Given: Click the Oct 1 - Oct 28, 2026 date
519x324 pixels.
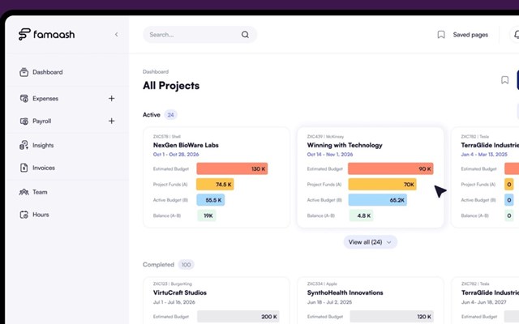Looking at the screenshot, I should [x=176, y=155].
